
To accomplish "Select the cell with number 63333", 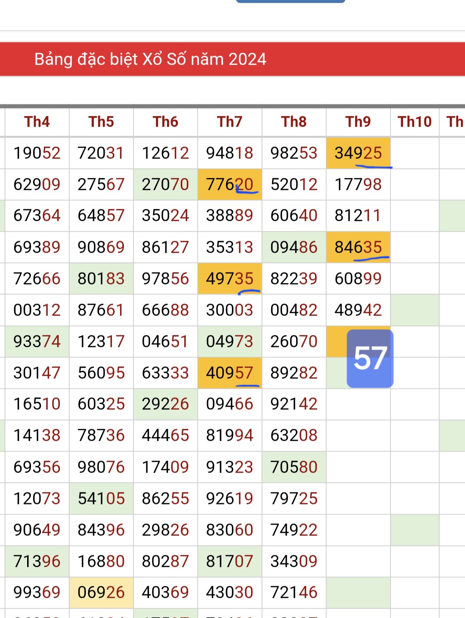I will coord(165,373).
